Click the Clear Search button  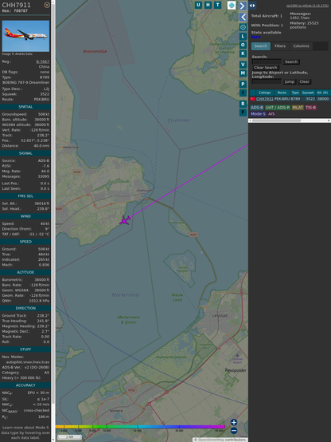coord(266,68)
